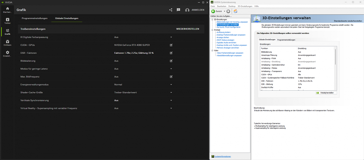This screenshot has width=364, height=160.
Task: Click green Zurück arrow in Systemsteuerung
Action: 213,11
